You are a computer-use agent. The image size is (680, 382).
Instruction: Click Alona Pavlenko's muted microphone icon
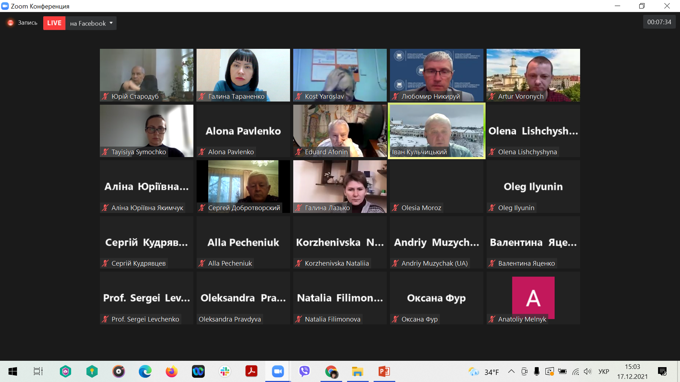202,152
